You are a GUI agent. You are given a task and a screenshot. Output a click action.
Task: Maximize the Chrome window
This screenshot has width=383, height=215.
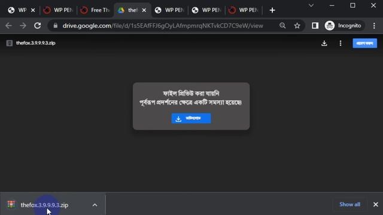tap(352, 5)
